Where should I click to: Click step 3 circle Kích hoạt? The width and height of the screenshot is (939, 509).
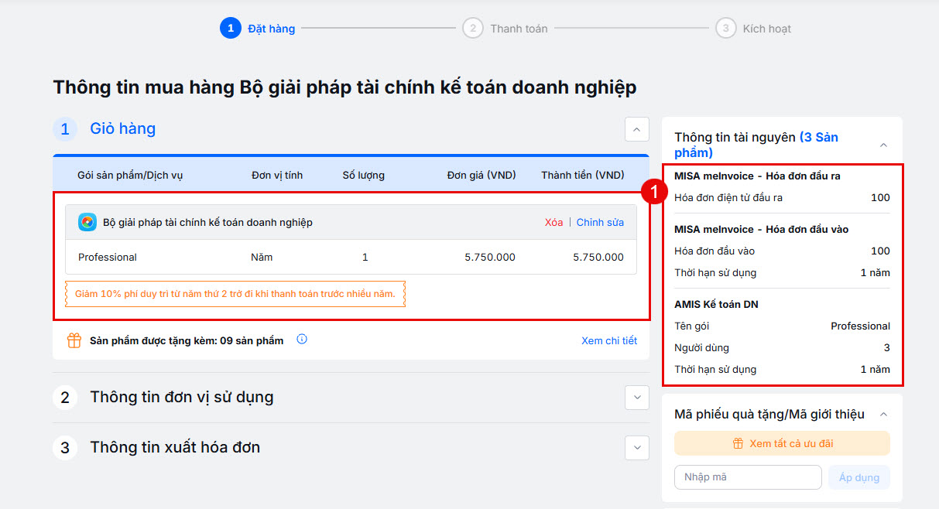(725, 28)
